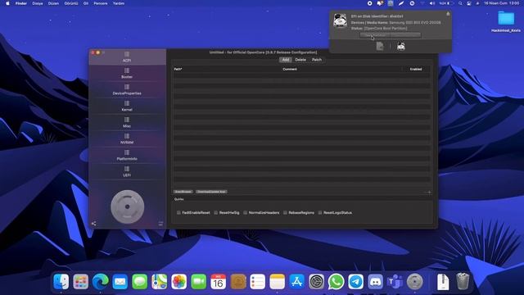
Task: Open System Preferences from the Dock
Action: point(317,282)
